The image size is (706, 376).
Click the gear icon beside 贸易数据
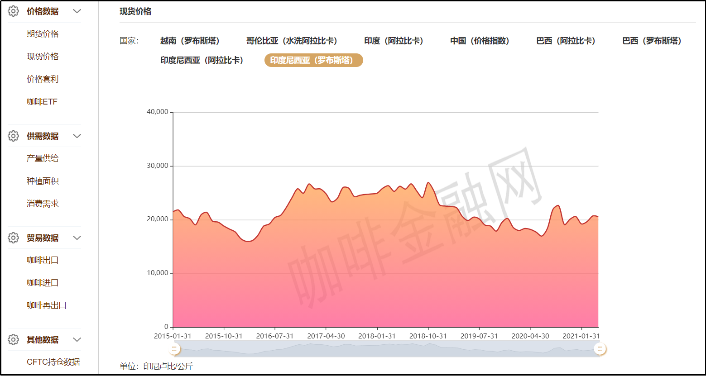click(x=13, y=238)
